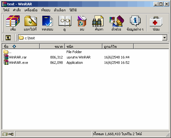This screenshot has width=171, height=138.
Task: Go up one folder level button
Action: point(8,38)
